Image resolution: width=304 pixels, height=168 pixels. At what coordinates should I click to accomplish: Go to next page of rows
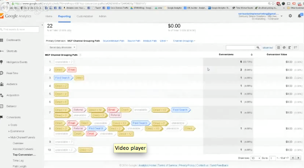click(298, 158)
